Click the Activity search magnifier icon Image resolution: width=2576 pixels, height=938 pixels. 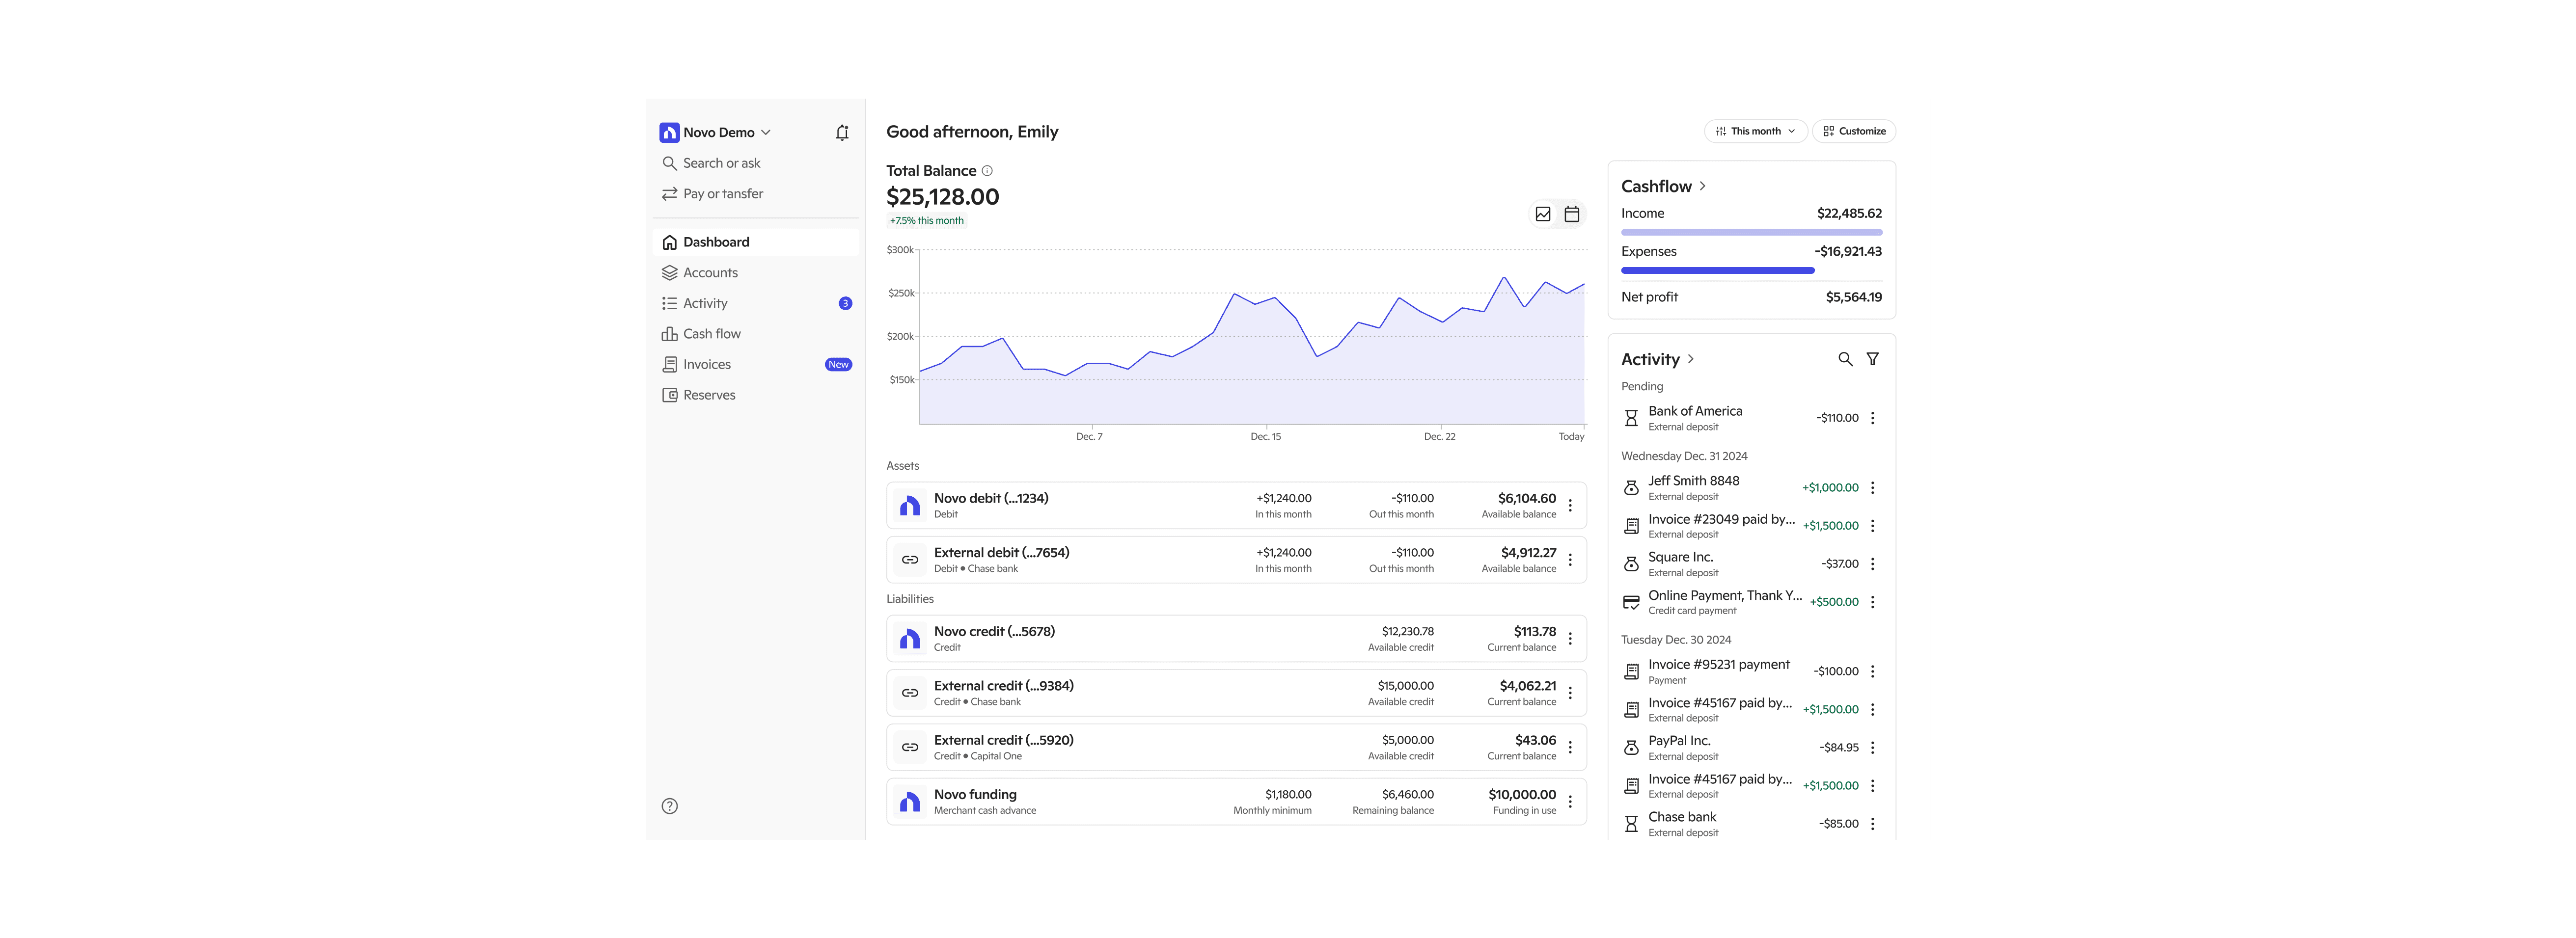click(1845, 359)
